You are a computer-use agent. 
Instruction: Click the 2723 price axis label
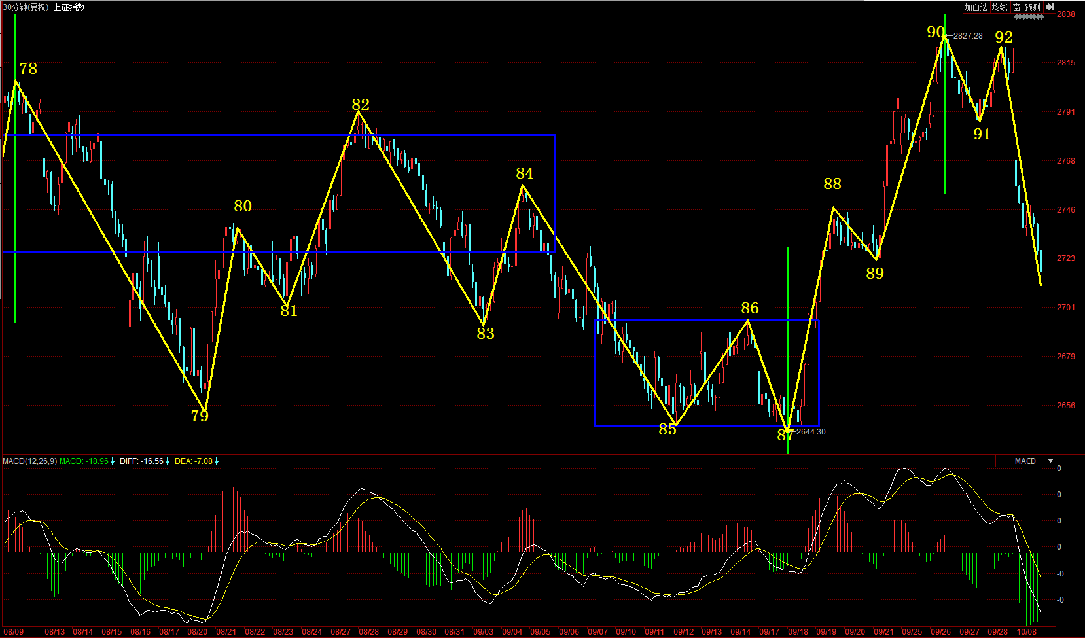(x=1066, y=258)
